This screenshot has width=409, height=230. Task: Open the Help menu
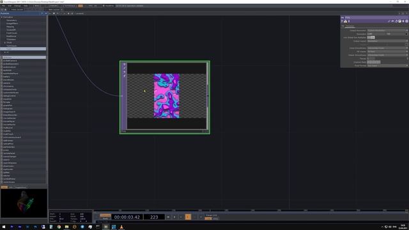click(x=26, y=6)
